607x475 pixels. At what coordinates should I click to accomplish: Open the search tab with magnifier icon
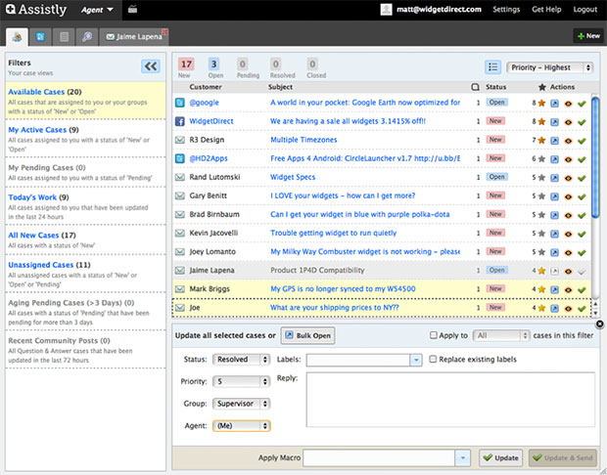pos(87,37)
